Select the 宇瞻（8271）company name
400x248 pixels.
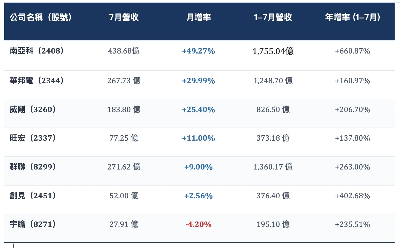(x=33, y=224)
